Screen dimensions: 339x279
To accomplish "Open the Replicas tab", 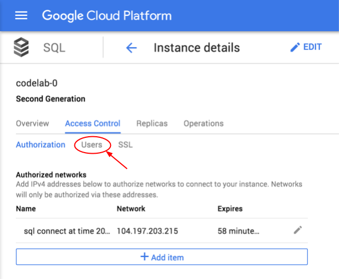I will click(x=152, y=124).
